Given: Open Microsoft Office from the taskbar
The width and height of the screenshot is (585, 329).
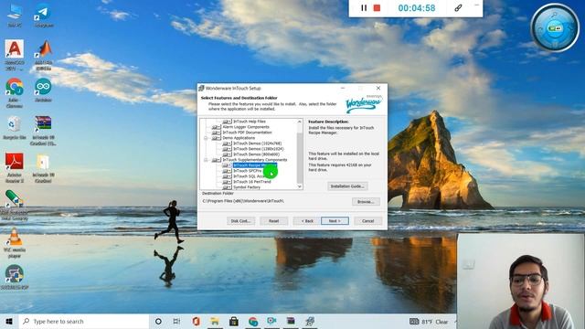Looking at the screenshot, I should pos(197,321).
